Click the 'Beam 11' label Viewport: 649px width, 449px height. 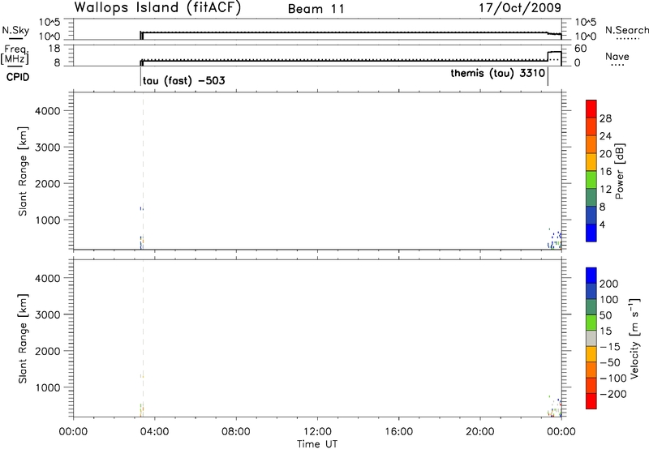coord(316,9)
